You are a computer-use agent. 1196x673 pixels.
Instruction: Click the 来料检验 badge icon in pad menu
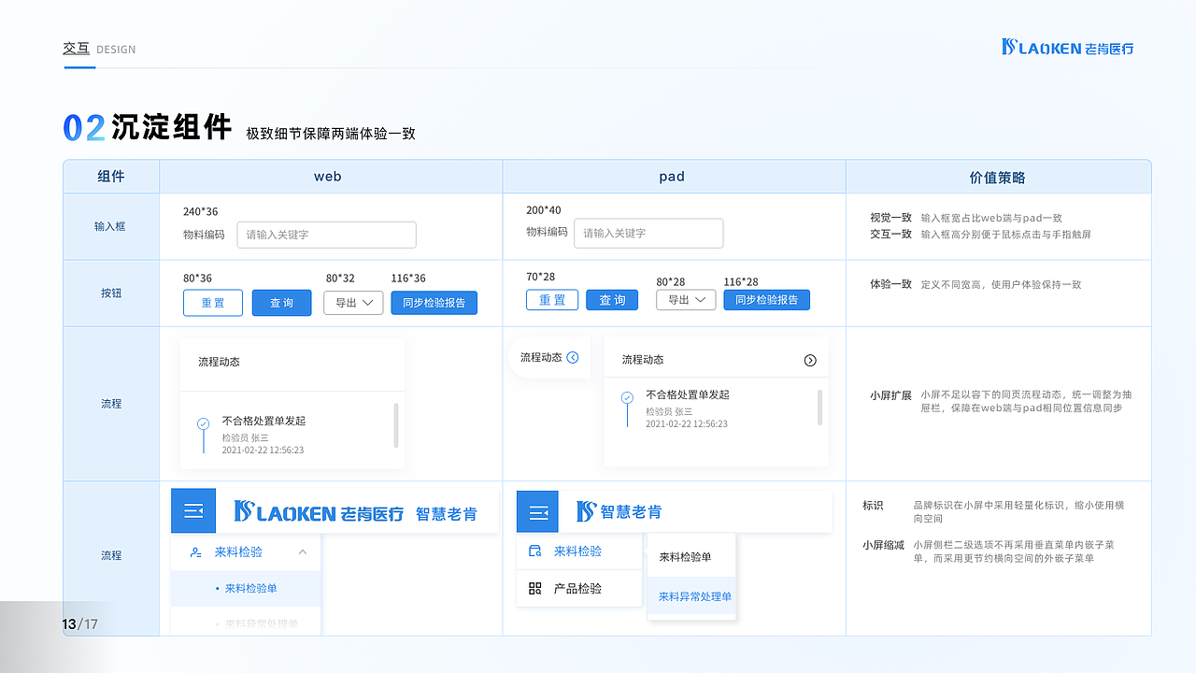(534, 551)
